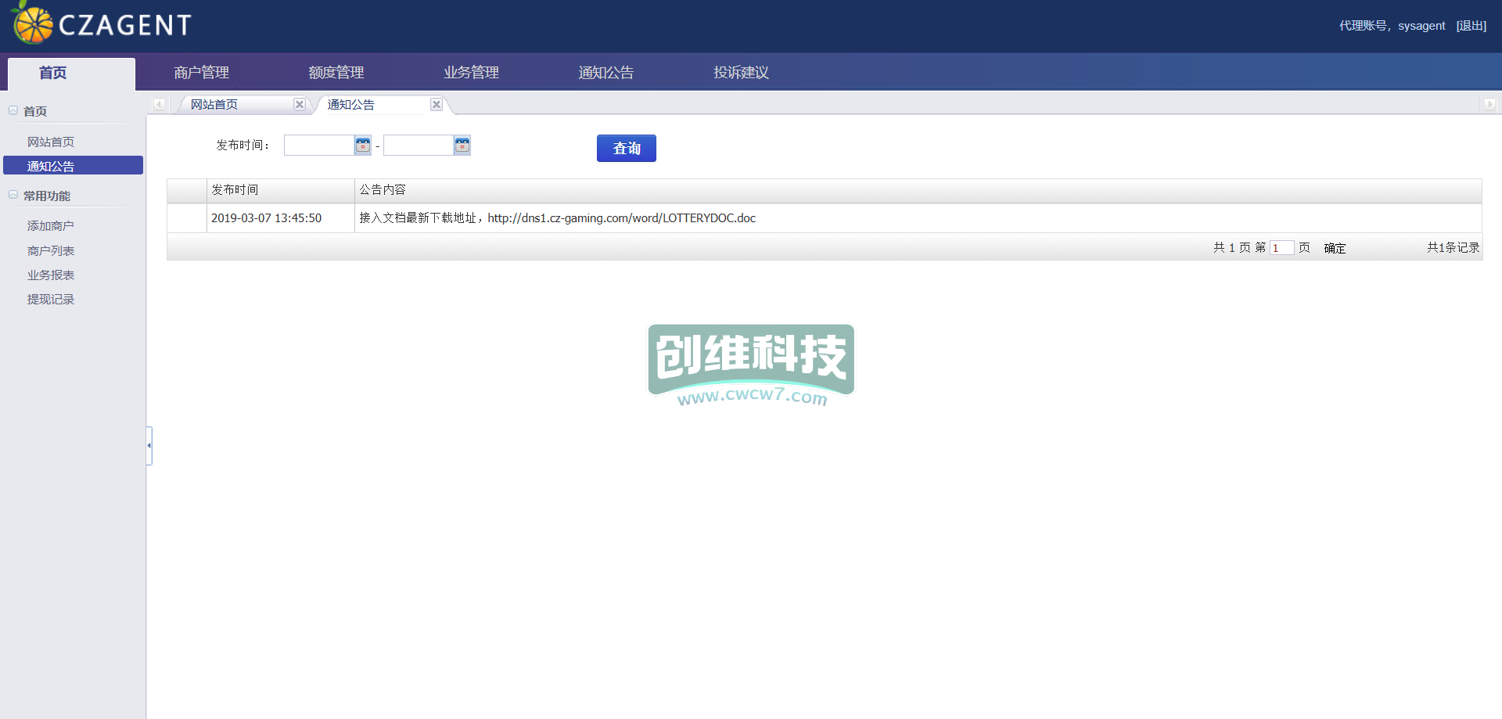Click the 共1条记录 record count
Image resolution: width=1502 pixels, height=719 pixels.
1453,247
